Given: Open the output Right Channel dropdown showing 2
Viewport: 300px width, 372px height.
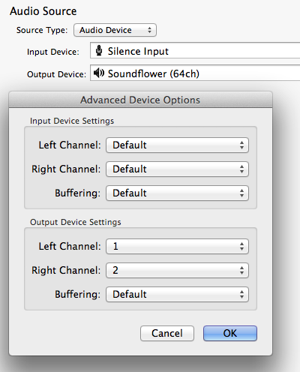Looking at the screenshot, I should [x=177, y=270].
